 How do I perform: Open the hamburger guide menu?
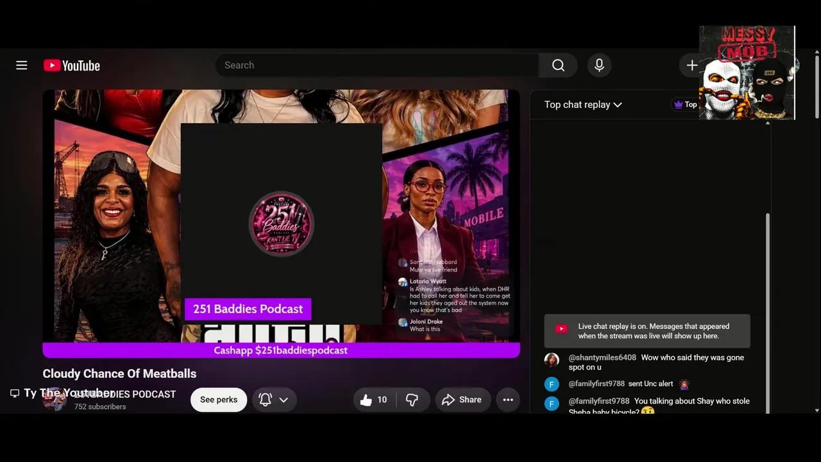[x=22, y=65]
